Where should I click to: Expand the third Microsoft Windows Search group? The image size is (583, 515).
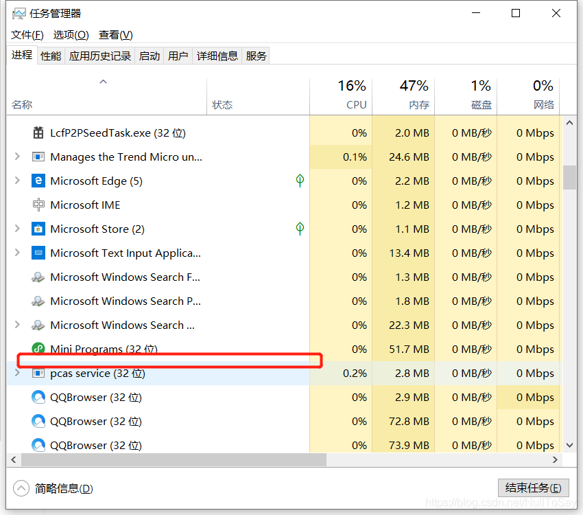pos(17,325)
